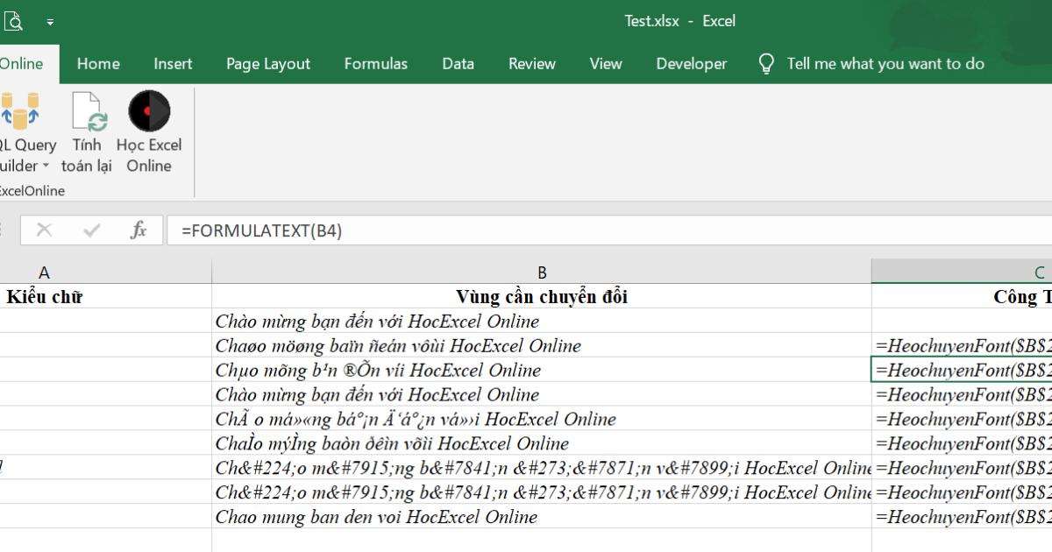Open the View ribbon tab
Viewport: 1052px width, 552px height.
(606, 63)
